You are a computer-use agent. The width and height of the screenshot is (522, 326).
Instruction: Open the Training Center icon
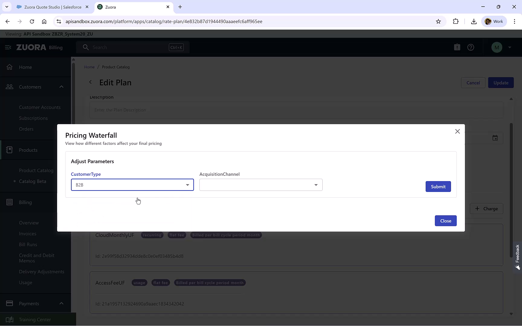point(10,319)
